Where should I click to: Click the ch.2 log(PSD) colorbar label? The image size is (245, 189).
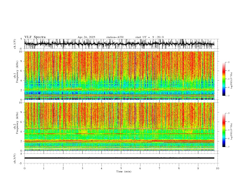point(232,132)
